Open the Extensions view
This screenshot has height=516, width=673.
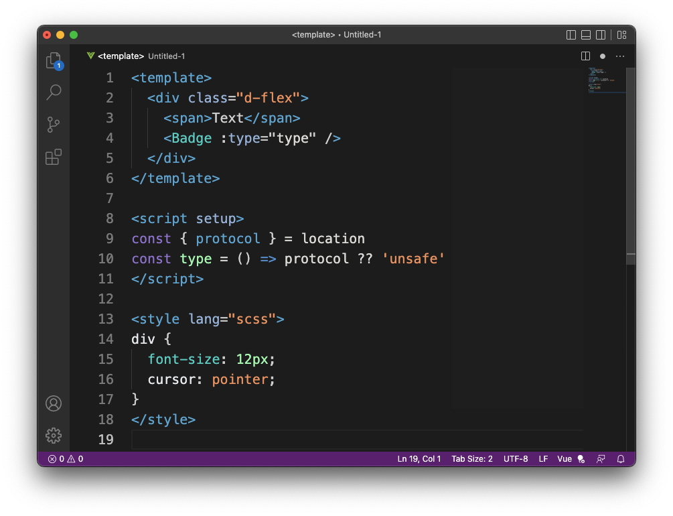tap(54, 157)
